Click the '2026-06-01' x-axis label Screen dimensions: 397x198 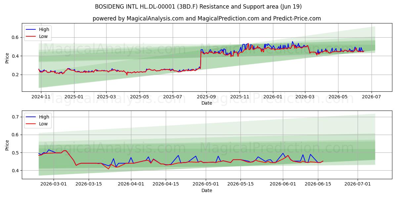283,184
